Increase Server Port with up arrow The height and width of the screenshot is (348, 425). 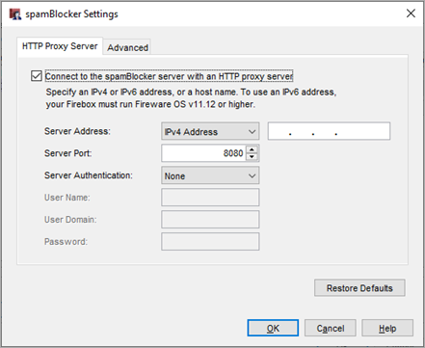coord(252,149)
